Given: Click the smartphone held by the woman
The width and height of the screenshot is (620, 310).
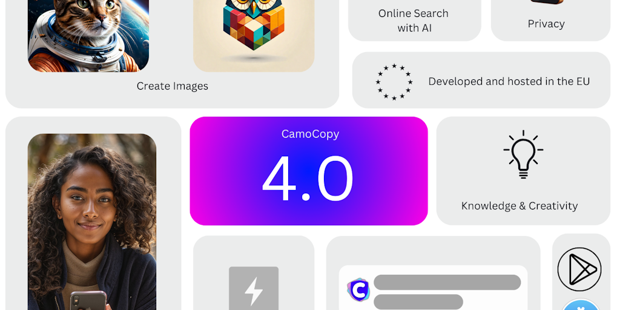Looking at the screenshot, I should [x=88, y=300].
